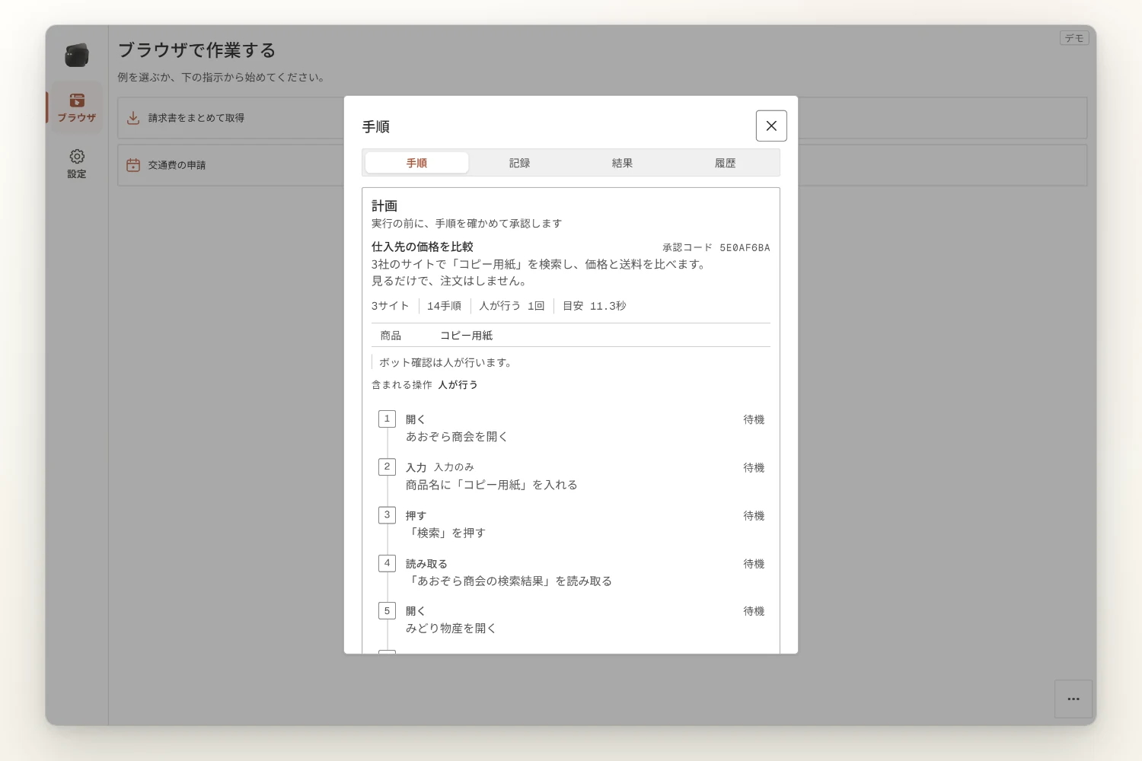Click the ボット確認は人が行います note
The image size is (1142, 761).
pyautogui.click(x=445, y=362)
